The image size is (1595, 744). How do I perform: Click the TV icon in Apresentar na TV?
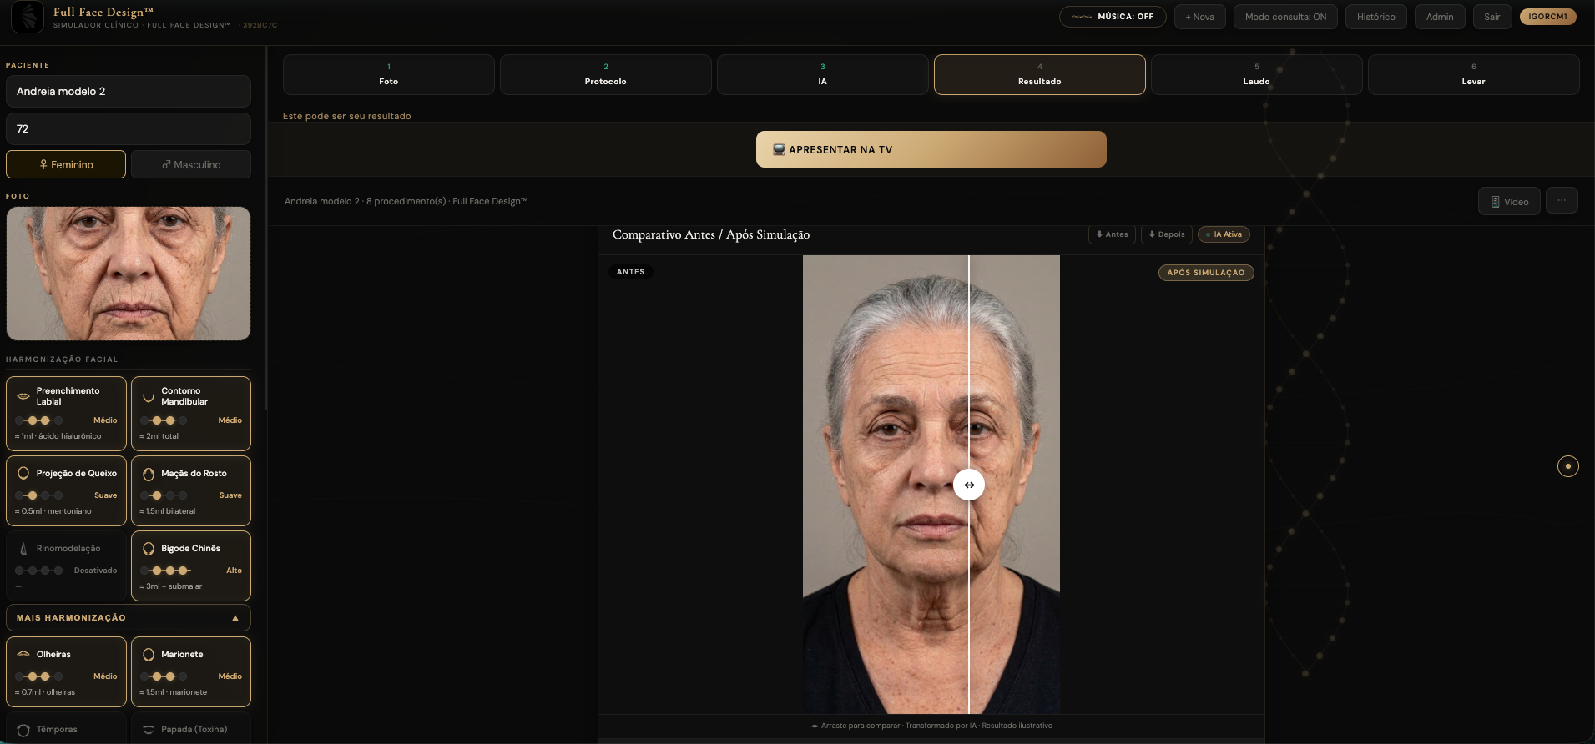[779, 150]
